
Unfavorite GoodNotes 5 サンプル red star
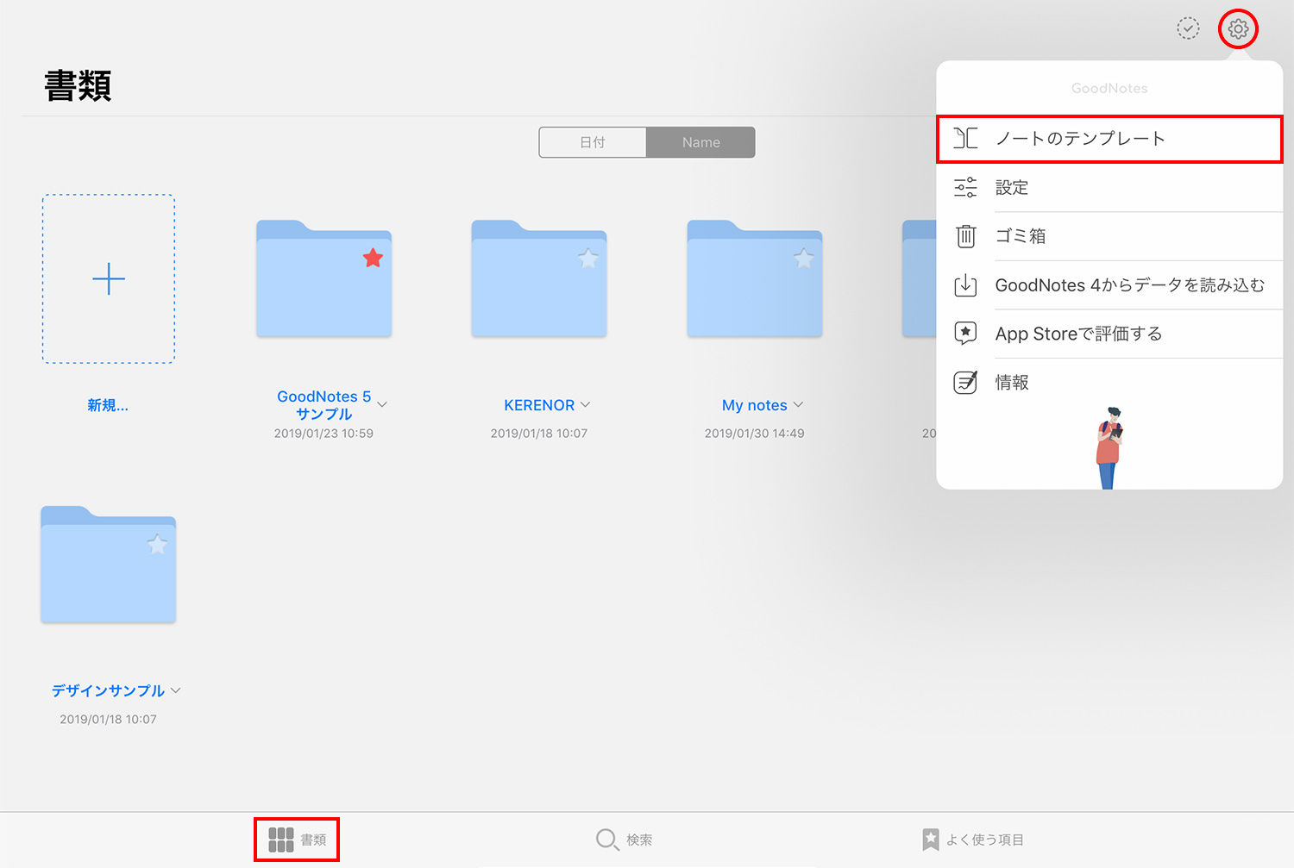[x=373, y=258]
